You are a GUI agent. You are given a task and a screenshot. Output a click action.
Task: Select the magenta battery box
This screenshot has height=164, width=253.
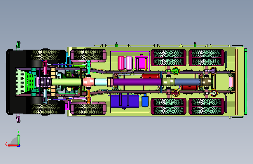142,62
